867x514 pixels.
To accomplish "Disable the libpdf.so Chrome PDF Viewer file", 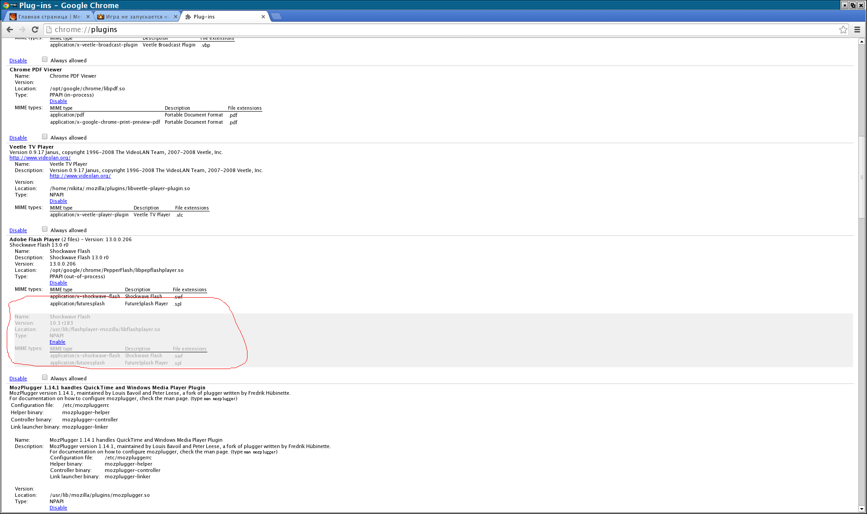I will [58, 101].
